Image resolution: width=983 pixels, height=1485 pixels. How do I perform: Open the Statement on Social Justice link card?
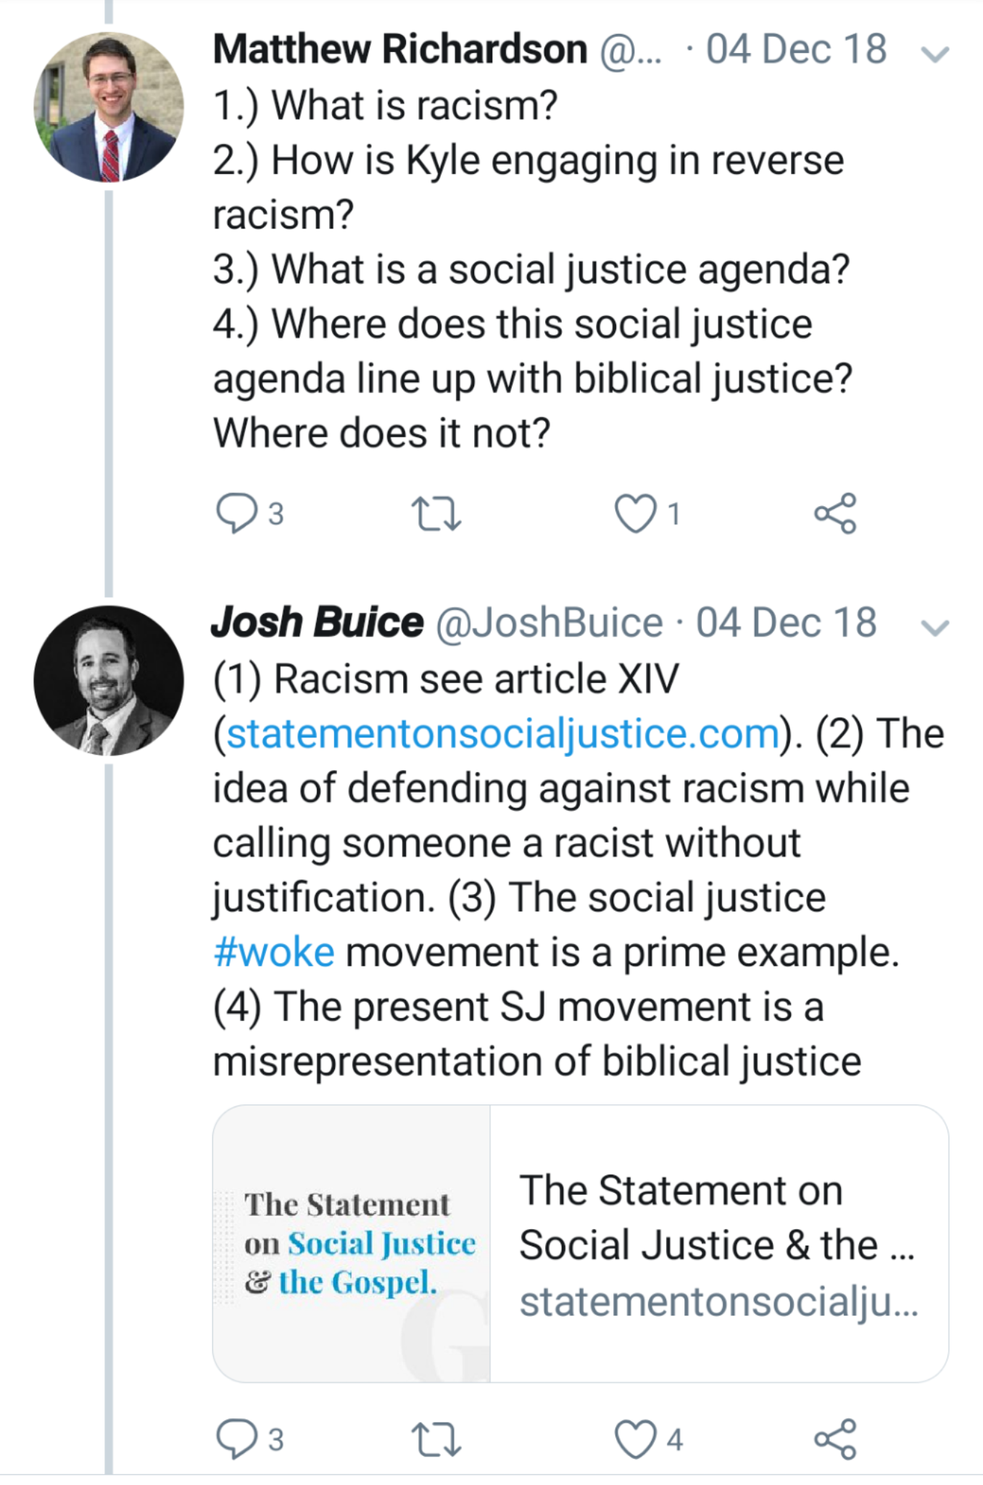point(718,1243)
